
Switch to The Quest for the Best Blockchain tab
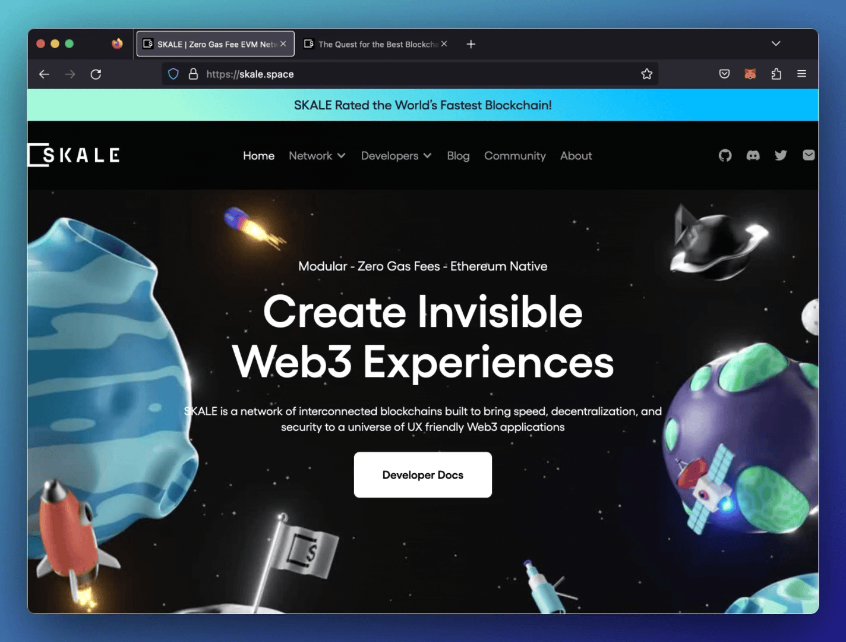(x=377, y=44)
